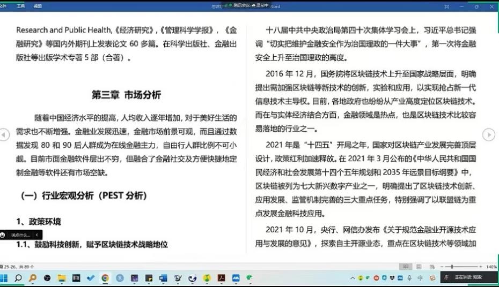This screenshot has height=287, width=499.
Task: Open the 视图 menu
Action: 38,6
